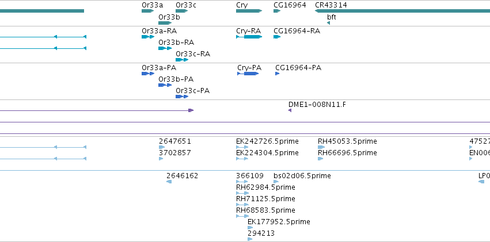The image size is (490, 242).
Task: Click the RH45053.5prime EST feature
Action: point(321,147)
